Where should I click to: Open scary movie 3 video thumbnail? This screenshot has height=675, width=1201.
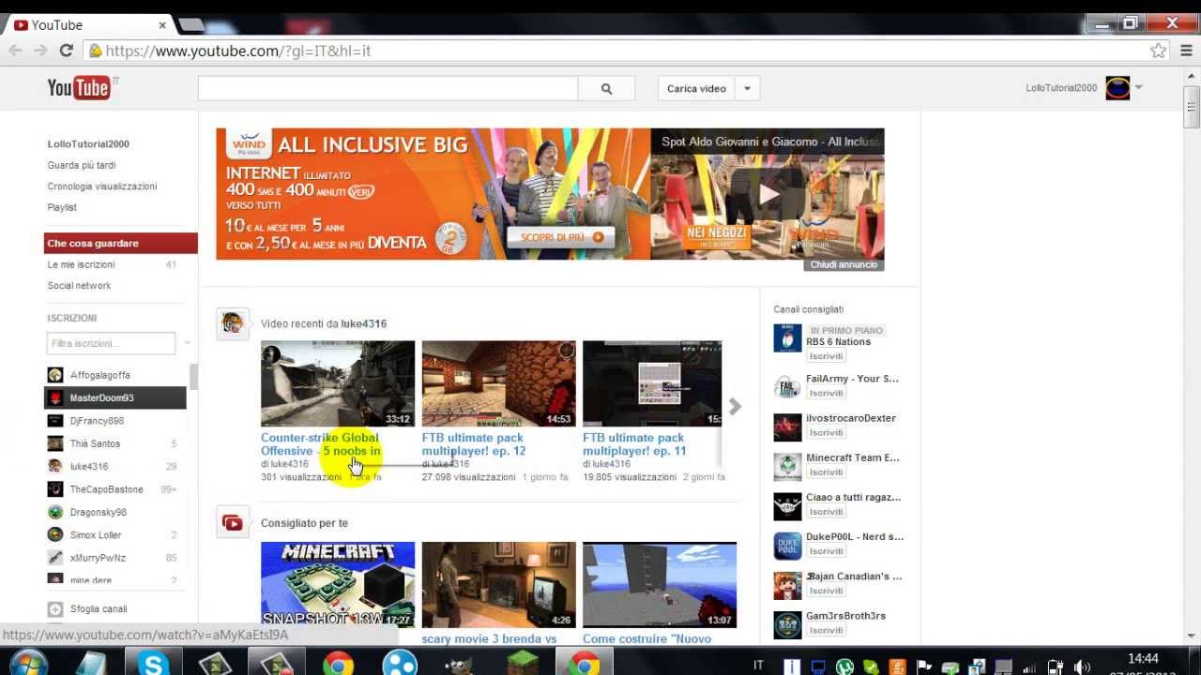click(498, 584)
